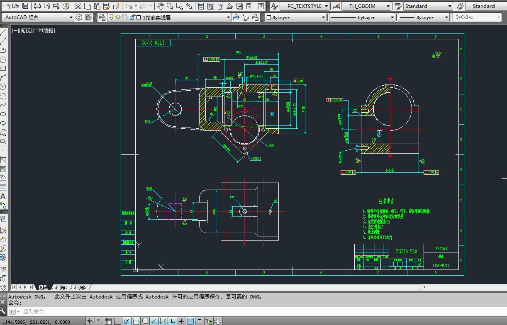Open the Table draw tool
This screenshot has height=325, width=507.
(x=3, y=187)
